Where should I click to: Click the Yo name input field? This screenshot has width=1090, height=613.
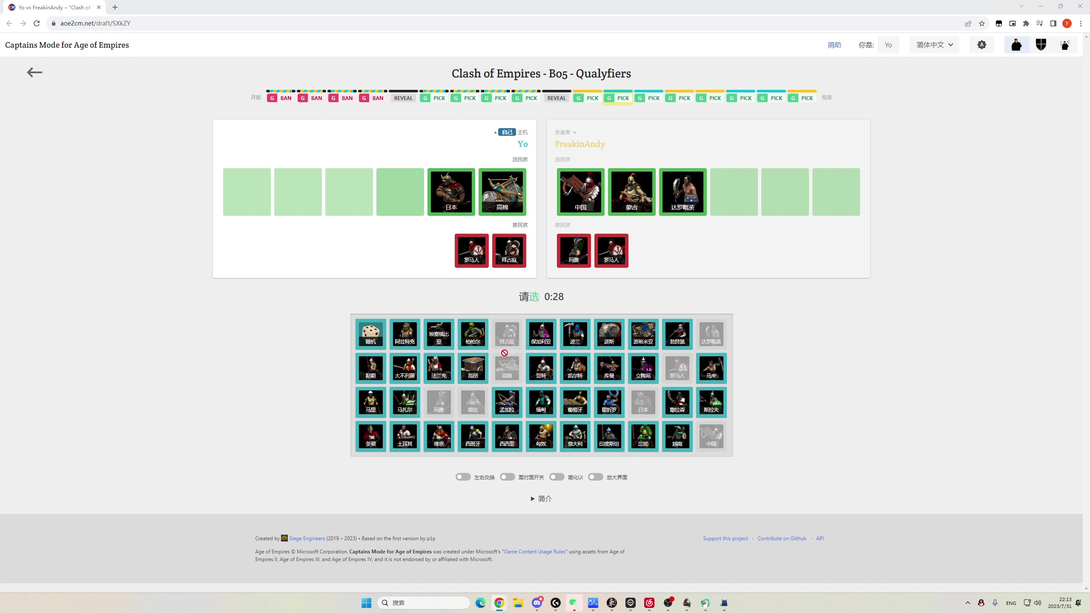click(888, 45)
